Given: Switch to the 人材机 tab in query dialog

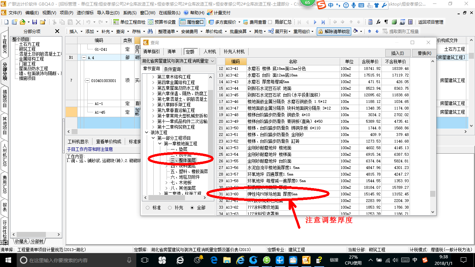Looking at the screenshot, I should pyautogui.click(x=210, y=51).
